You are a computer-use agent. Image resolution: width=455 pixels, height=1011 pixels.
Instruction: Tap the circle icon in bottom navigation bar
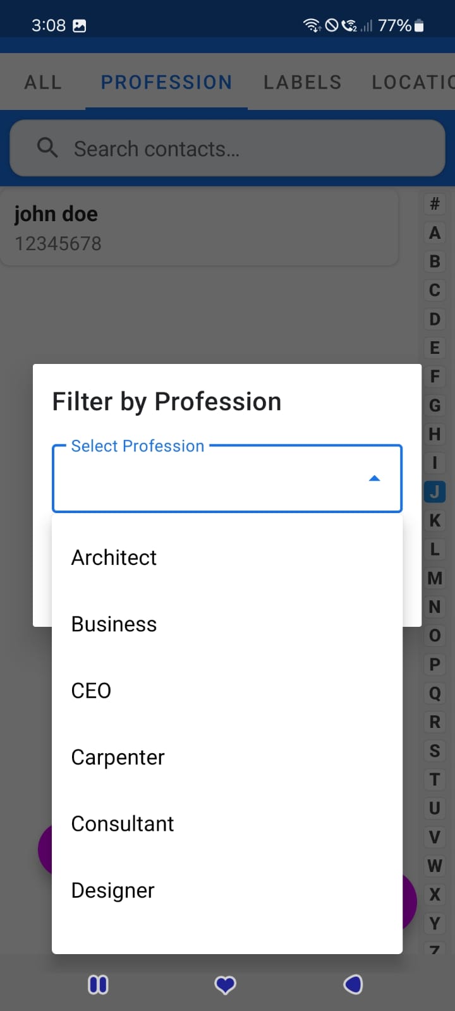(353, 984)
